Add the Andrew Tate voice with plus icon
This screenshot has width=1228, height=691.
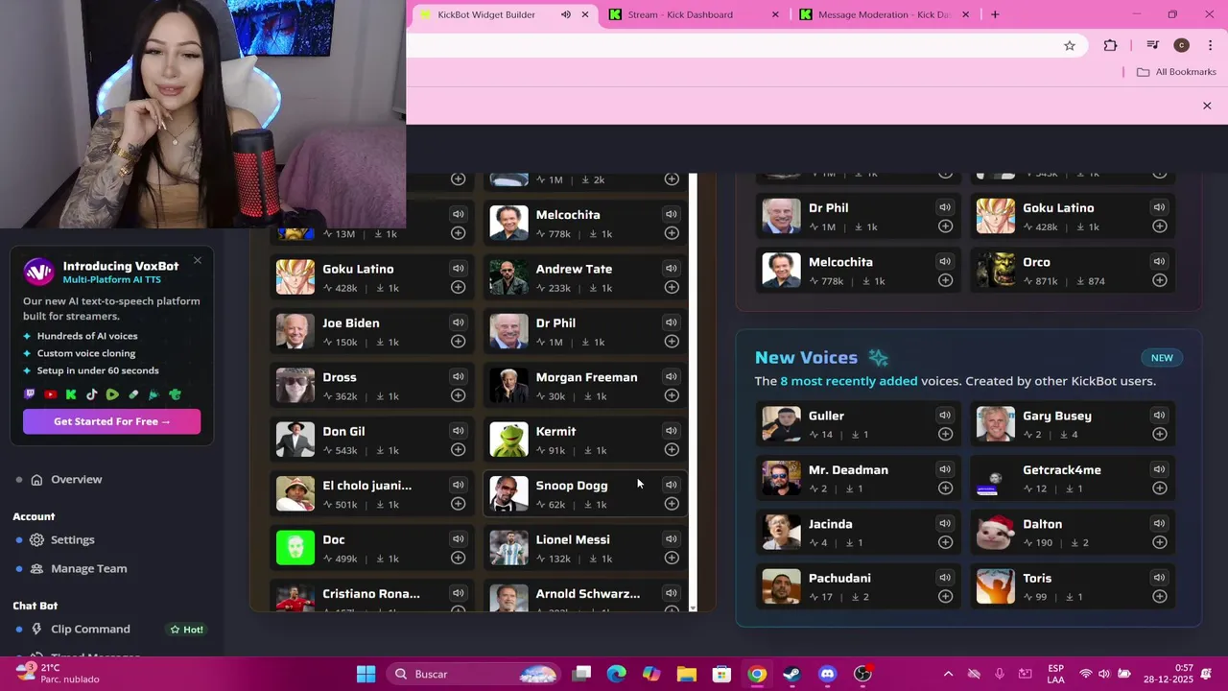(672, 288)
